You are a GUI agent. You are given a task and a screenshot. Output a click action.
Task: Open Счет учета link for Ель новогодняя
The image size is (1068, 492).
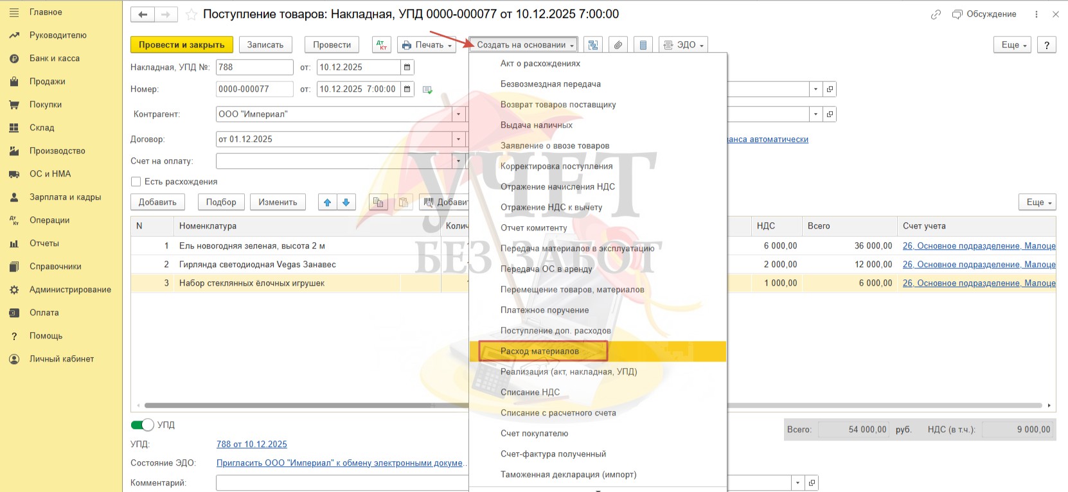[979, 246]
